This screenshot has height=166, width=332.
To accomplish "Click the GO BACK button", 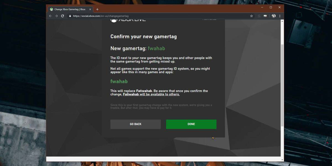I will click(136, 124).
